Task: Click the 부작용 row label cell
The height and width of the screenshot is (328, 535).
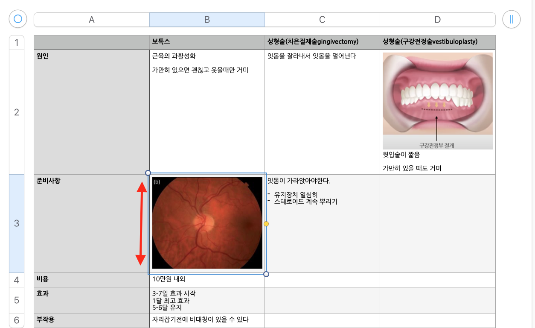Action: [91, 320]
